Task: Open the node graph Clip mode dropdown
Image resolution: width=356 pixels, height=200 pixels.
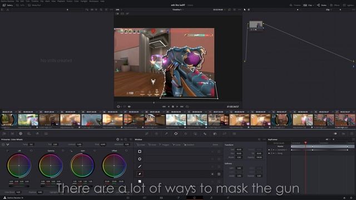Action: point(329,10)
